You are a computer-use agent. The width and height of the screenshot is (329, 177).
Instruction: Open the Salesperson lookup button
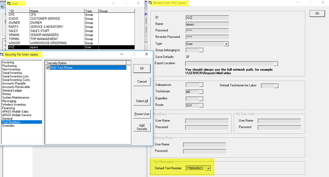point(201,85)
